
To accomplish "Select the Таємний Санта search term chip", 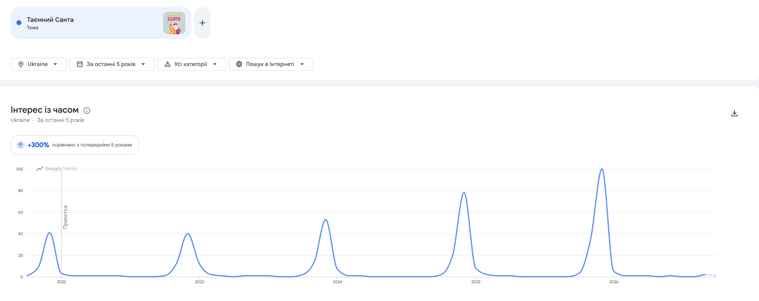I will [x=101, y=23].
